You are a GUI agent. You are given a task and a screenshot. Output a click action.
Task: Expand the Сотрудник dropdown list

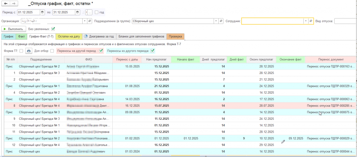pyautogui.click(x=306, y=21)
